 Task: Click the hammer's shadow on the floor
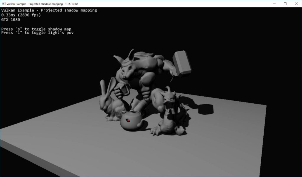pos(206,109)
